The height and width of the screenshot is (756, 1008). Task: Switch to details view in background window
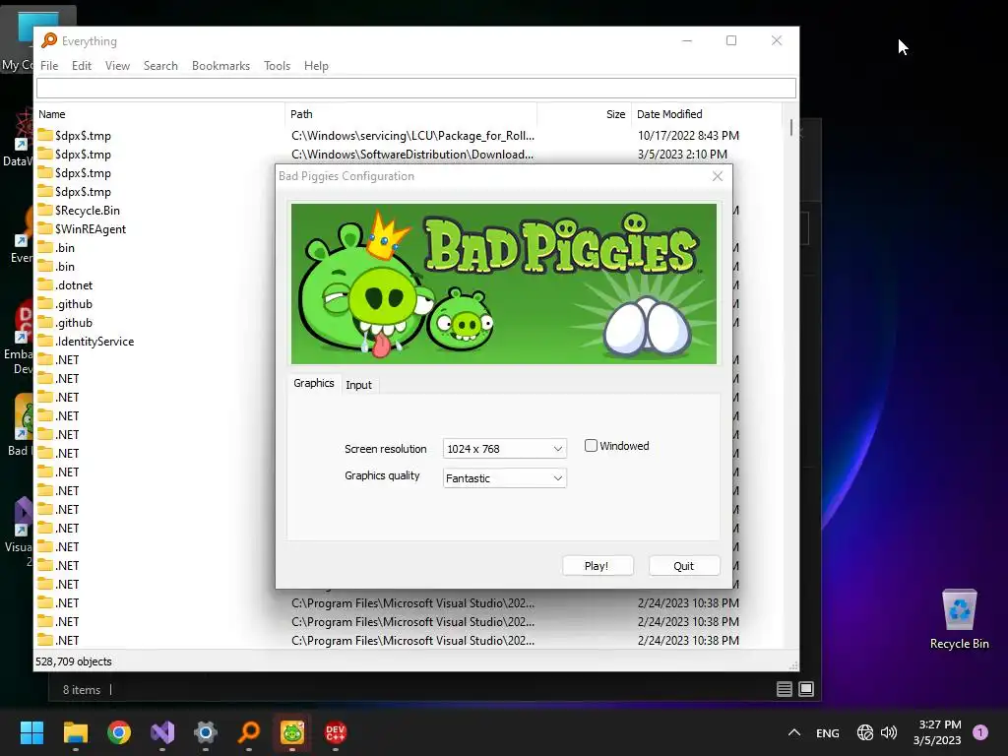785,689
